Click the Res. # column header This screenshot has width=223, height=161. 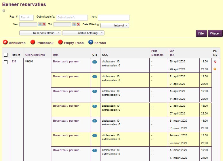click(x=16, y=55)
